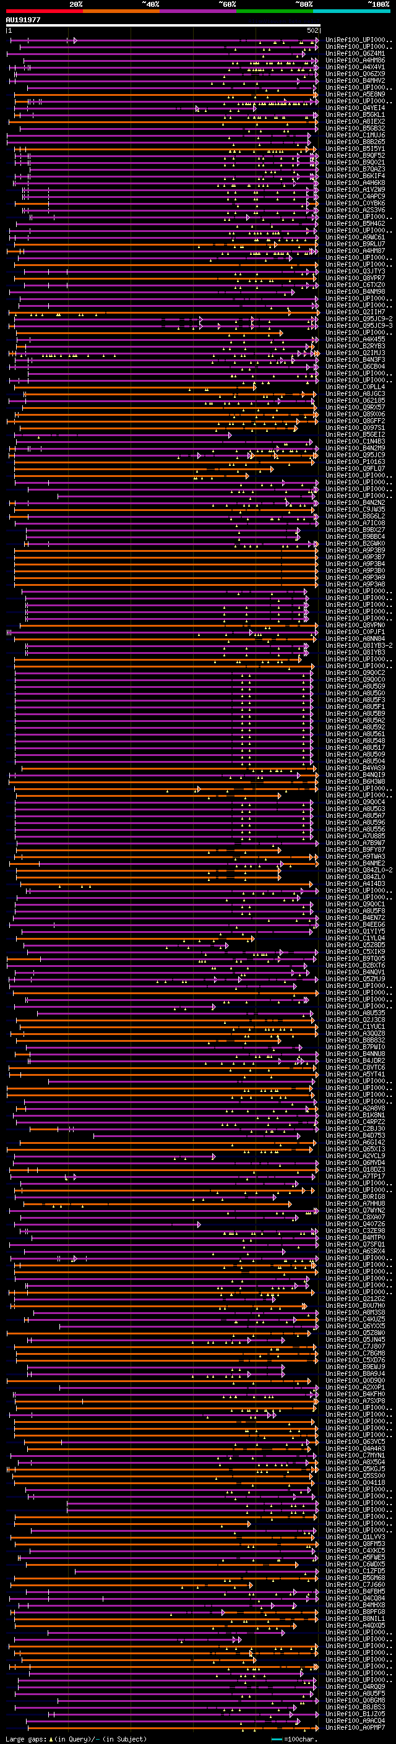Click the cyan ~100% identity legend segment
The width and height of the screenshot is (396, 1744).
click(x=351, y=12)
